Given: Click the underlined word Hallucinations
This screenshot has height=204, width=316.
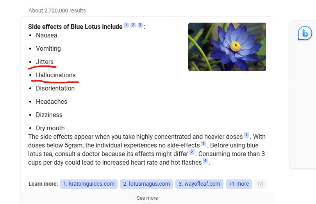Looking at the screenshot, I should click(56, 75).
